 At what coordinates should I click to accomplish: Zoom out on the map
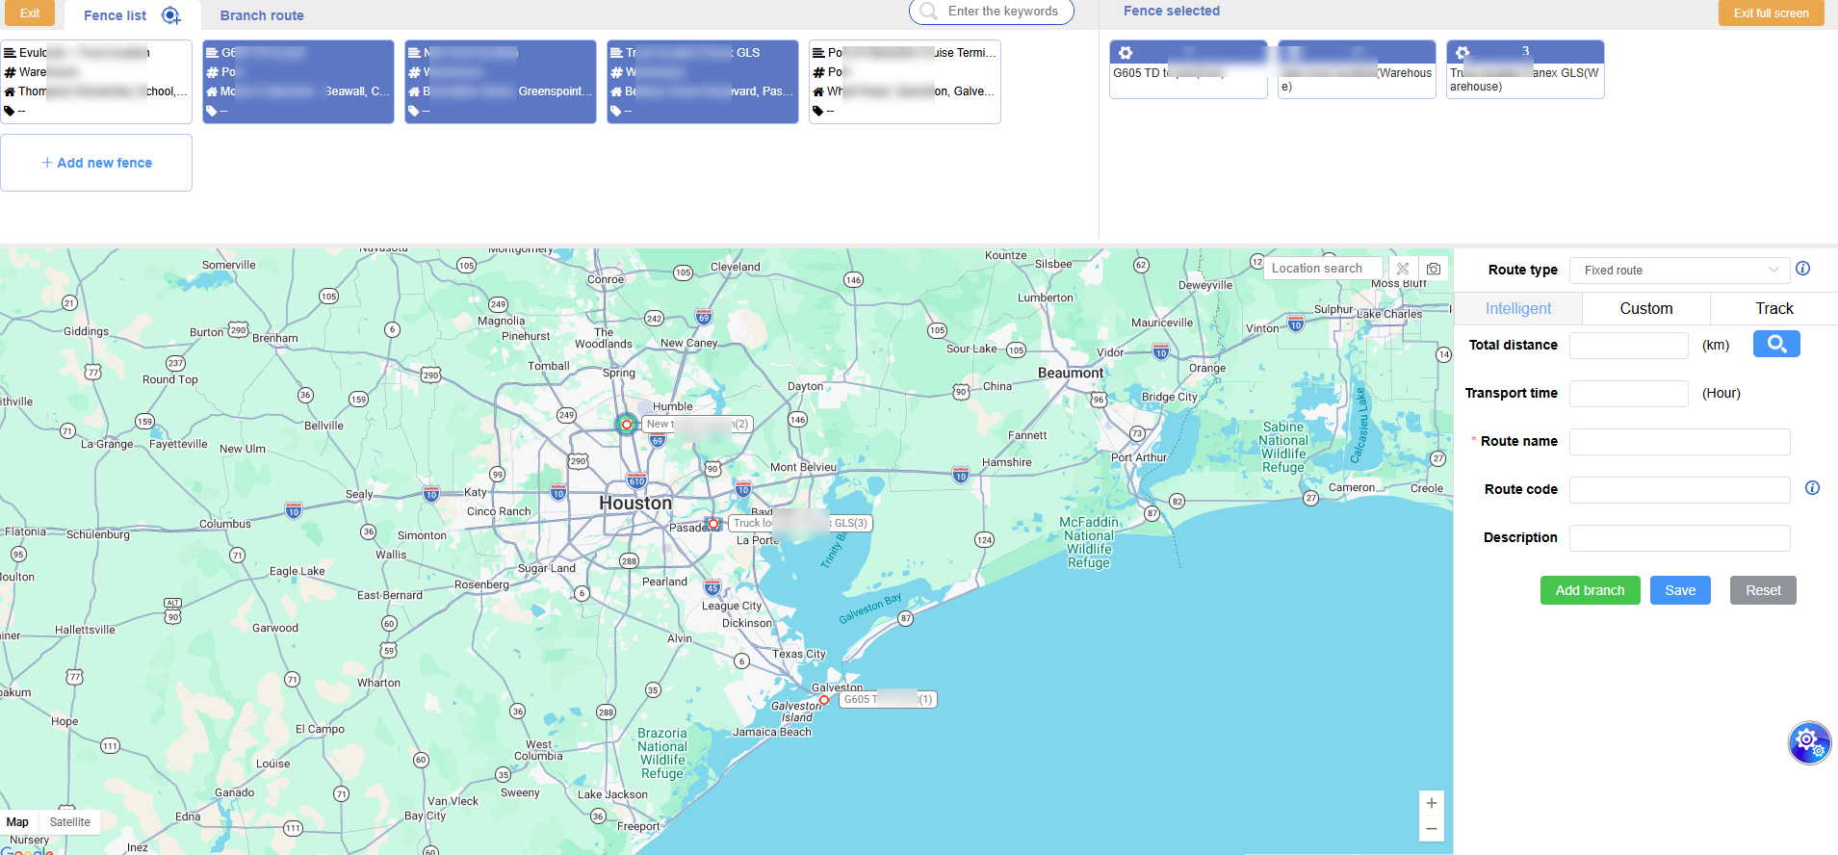[1431, 828]
